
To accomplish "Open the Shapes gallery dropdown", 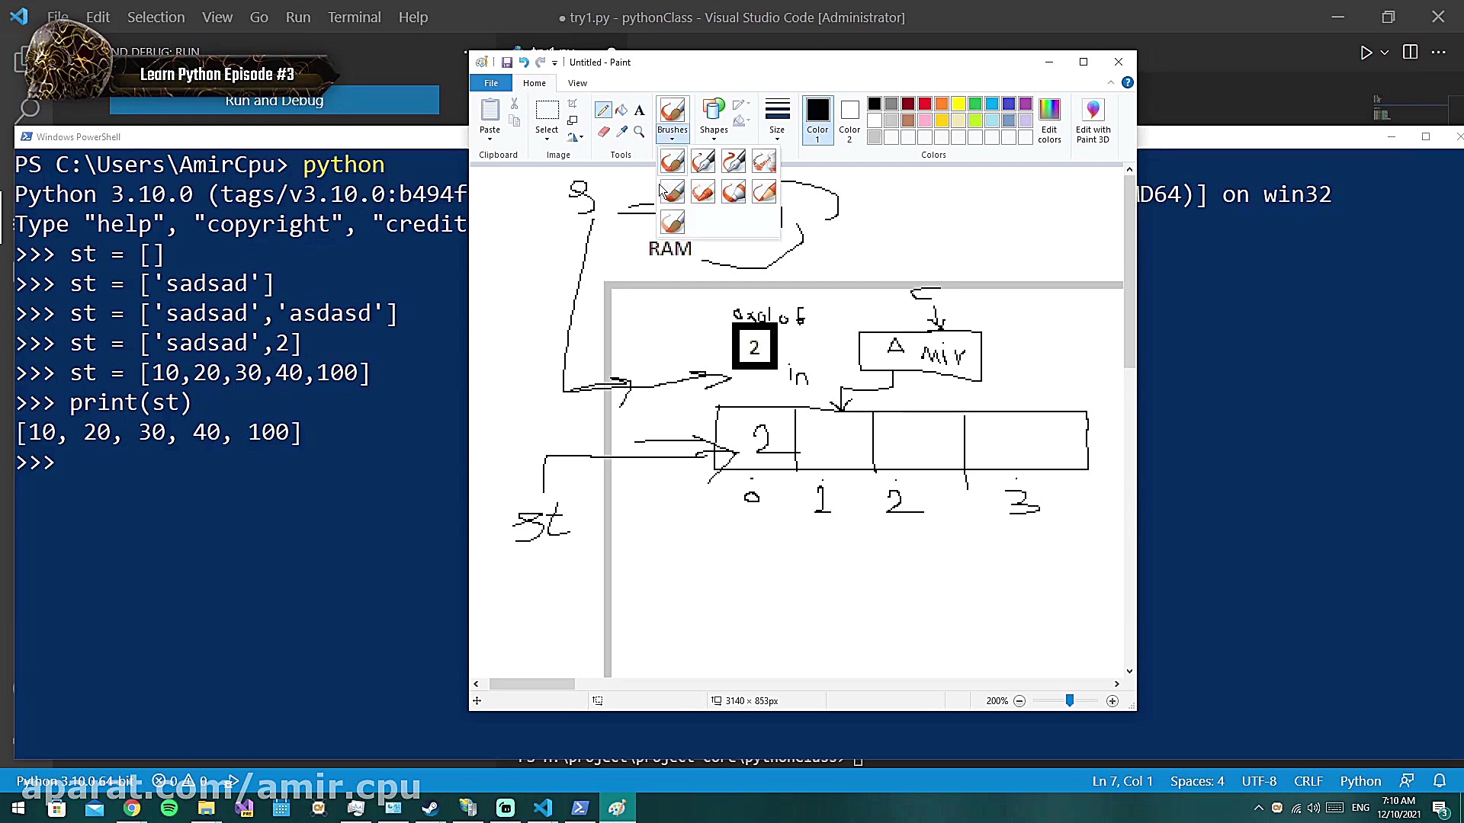I will (714, 139).
